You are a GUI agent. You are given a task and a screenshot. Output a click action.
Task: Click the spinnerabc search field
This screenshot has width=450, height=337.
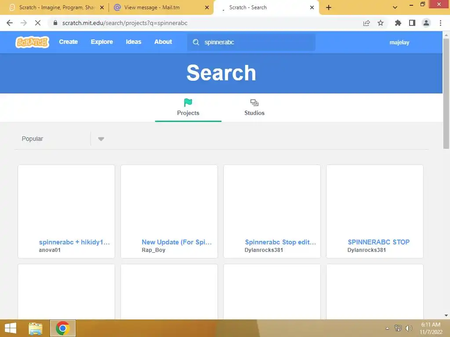tap(251, 42)
